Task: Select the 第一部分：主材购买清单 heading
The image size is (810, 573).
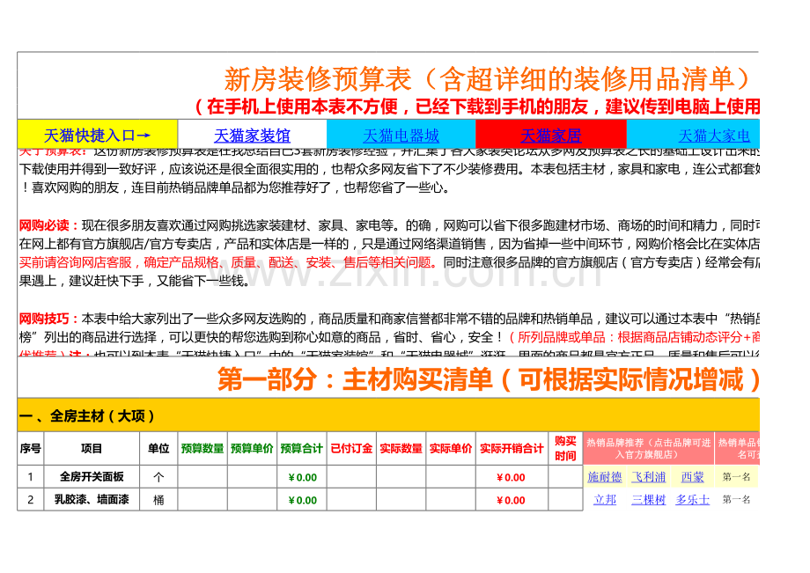Action: [488, 378]
